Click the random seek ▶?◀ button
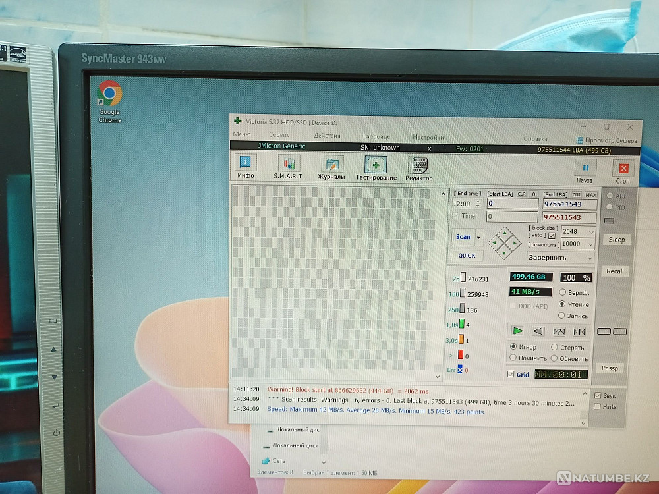 click(x=559, y=331)
